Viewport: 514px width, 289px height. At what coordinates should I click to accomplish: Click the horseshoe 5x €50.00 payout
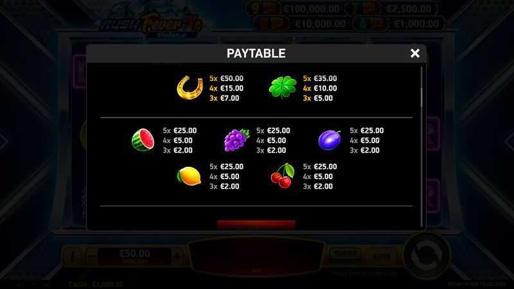coord(226,78)
